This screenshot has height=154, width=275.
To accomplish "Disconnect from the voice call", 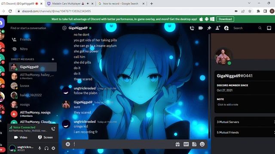I will pos(53,129).
